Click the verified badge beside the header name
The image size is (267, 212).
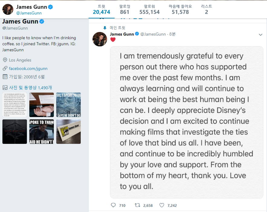click(x=51, y=7)
